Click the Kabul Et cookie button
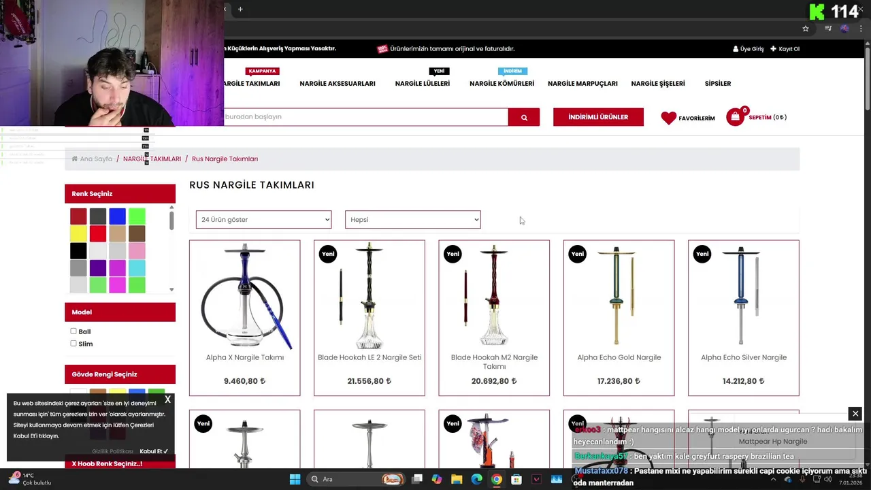This screenshot has width=871, height=490. (x=154, y=451)
